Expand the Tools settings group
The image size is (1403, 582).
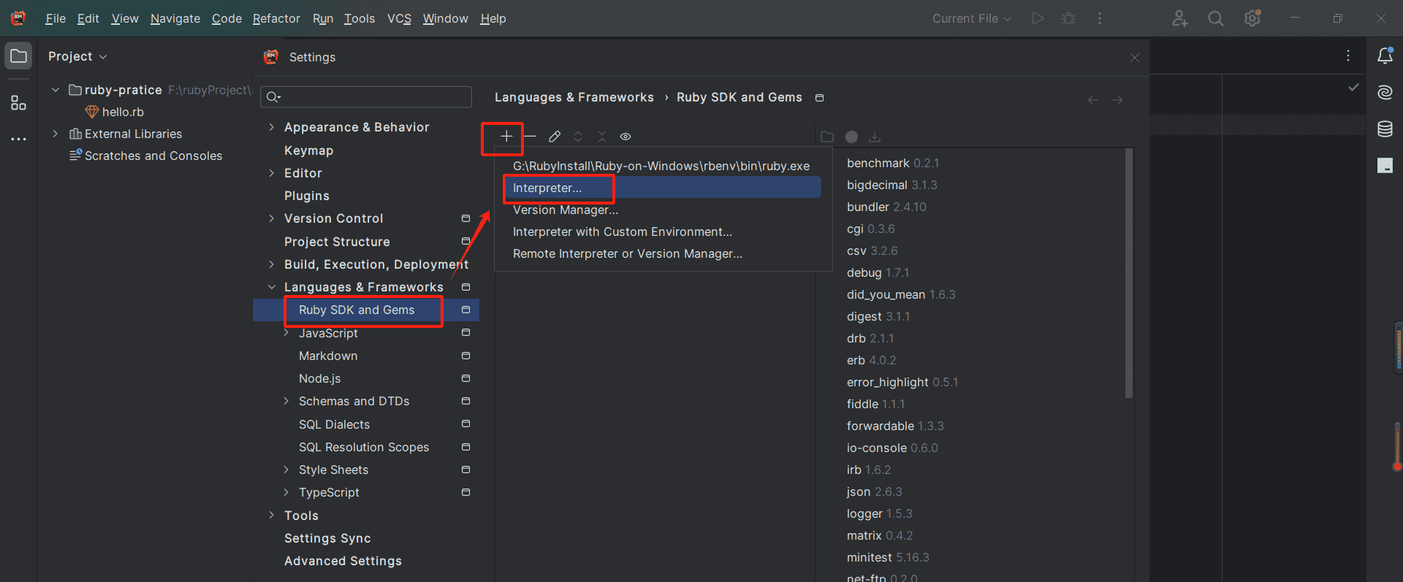tap(272, 516)
